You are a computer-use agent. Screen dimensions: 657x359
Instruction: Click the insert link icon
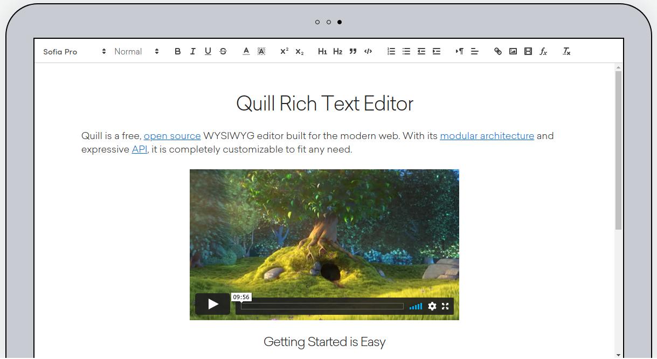pyautogui.click(x=498, y=52)
